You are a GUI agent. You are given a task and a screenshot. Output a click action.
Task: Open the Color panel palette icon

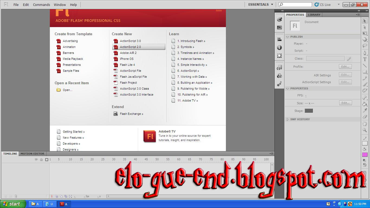coord(279,19)
